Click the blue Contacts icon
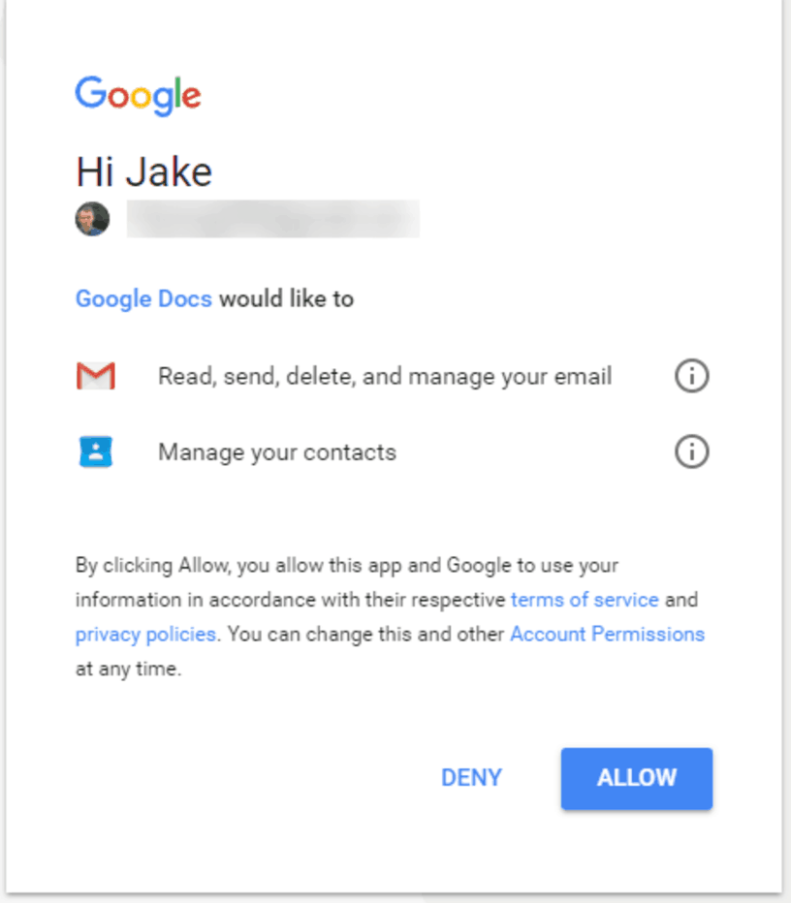The height and width of the screenshot is (903, 791). (x=96, y=451)
